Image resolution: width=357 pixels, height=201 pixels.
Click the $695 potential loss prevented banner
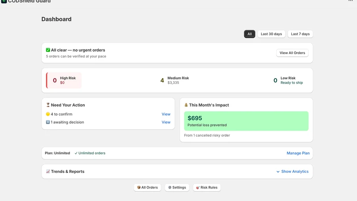[246, 121]
